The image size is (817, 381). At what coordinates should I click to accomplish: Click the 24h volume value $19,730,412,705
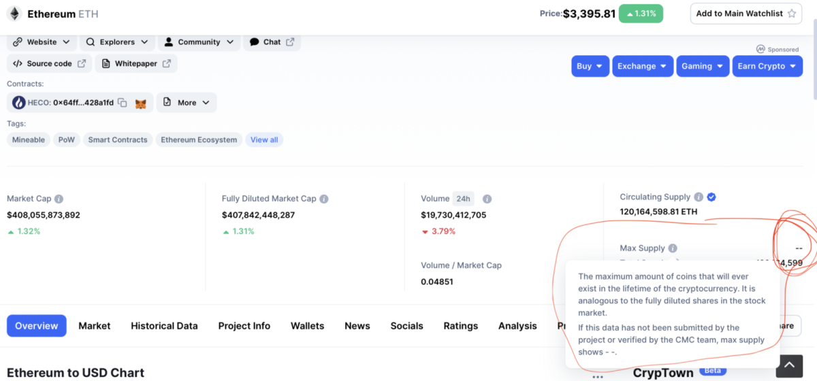coord(453,215)
